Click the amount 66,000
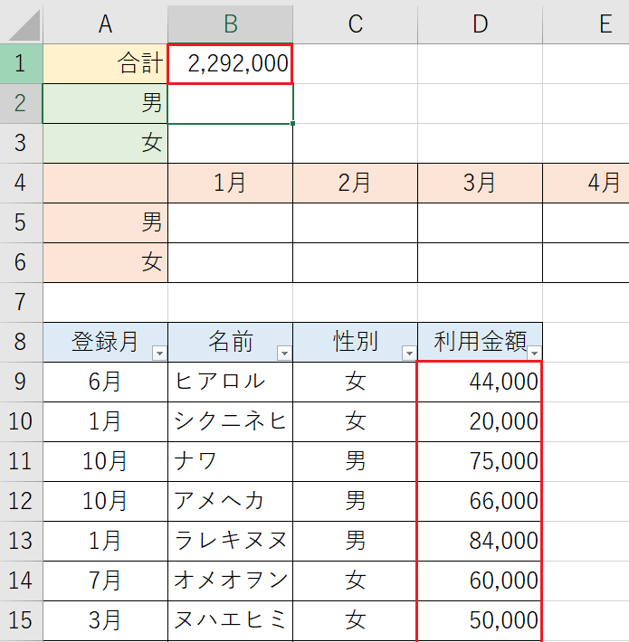This screenshot has width=629, height=642. (480, 501)
